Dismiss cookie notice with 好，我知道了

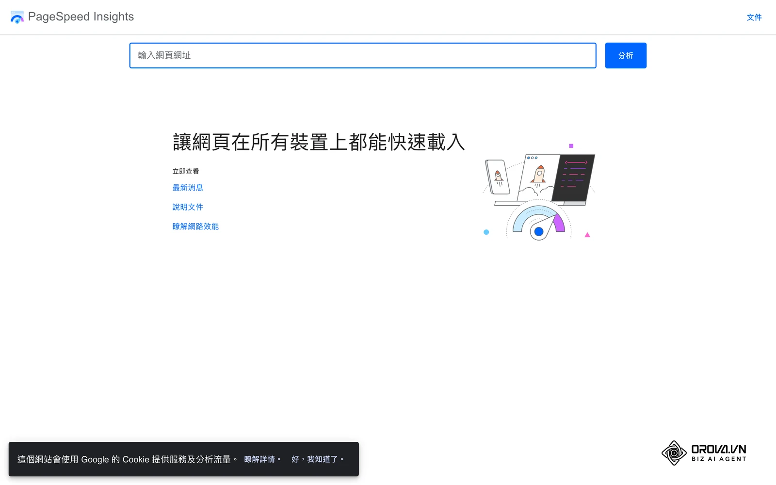[x=318, y=459]
